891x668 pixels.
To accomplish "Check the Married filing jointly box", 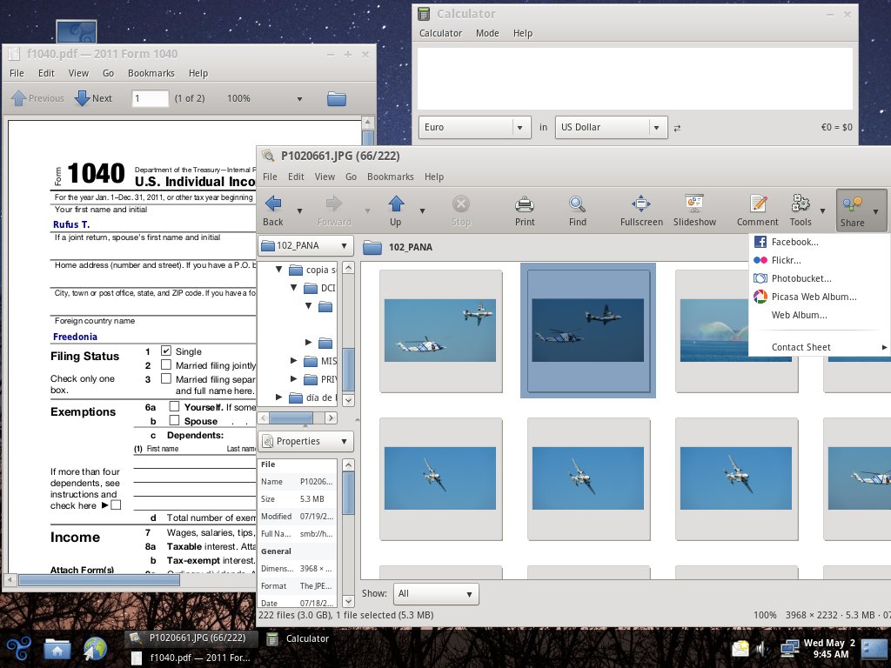I will pos(166,364).
